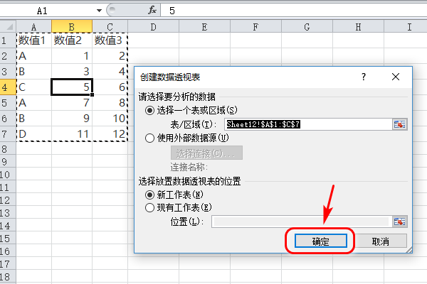Click cell containing 数值2

point(72,40)
